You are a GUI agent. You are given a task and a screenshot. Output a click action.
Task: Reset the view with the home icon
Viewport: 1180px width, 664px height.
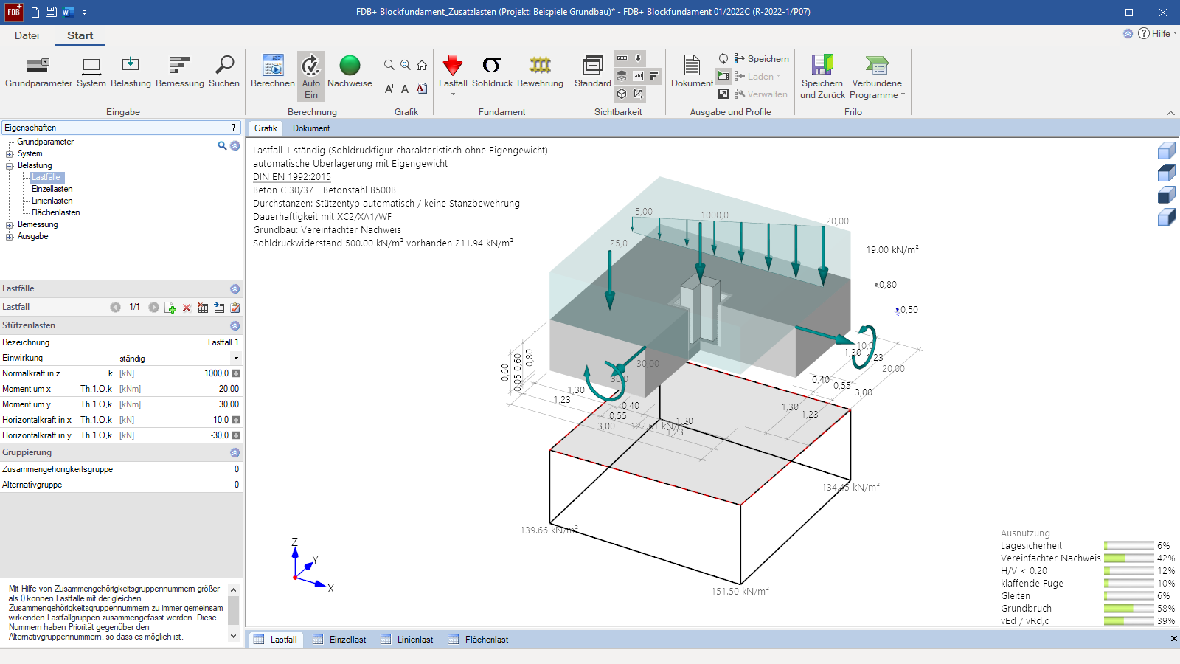point(422,65)
